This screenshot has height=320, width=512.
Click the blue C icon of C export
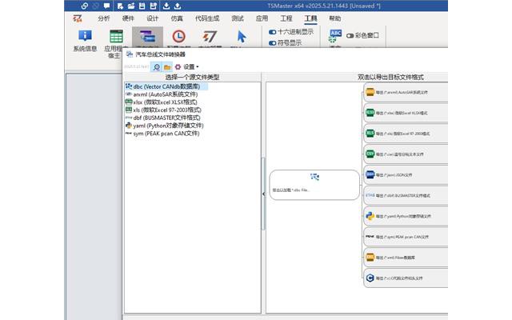click(x=370, y=278)
